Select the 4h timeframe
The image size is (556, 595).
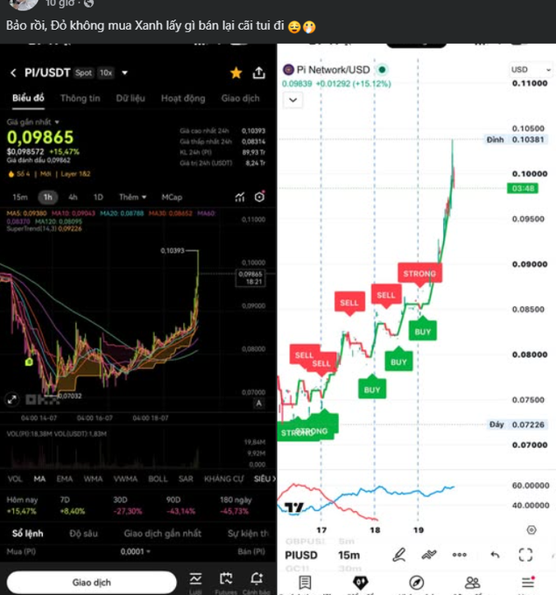73,198
